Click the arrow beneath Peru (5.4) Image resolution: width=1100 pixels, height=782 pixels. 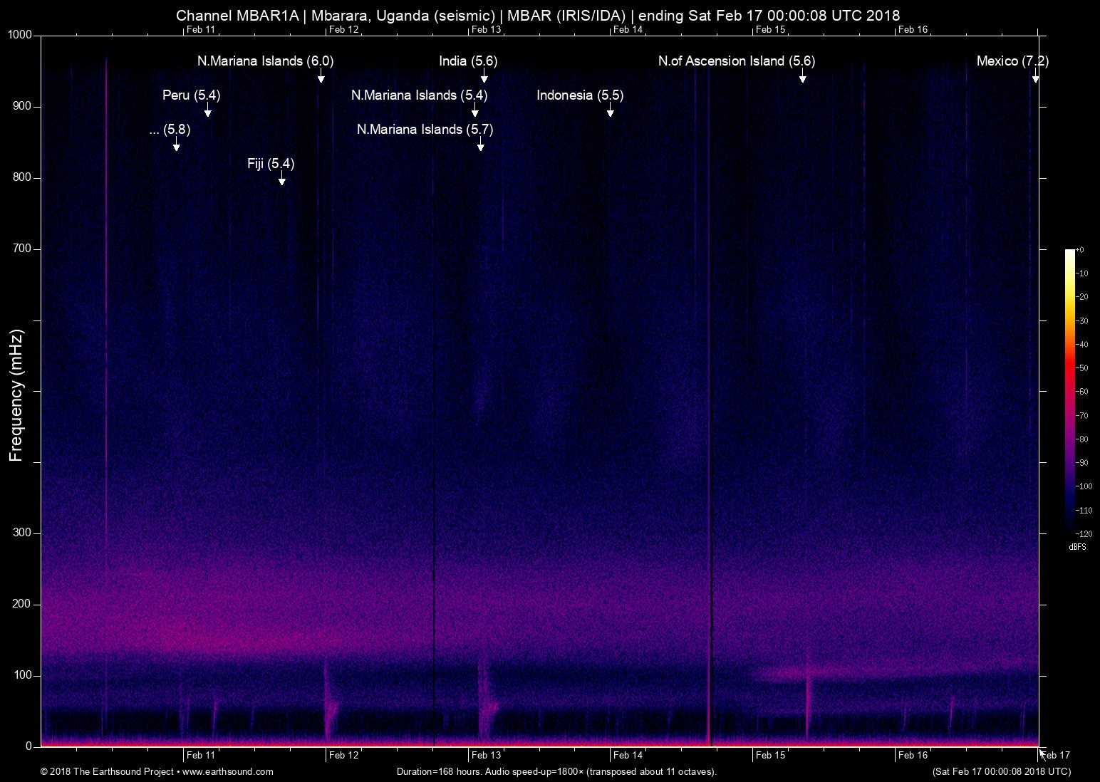[x=207, y=111]
